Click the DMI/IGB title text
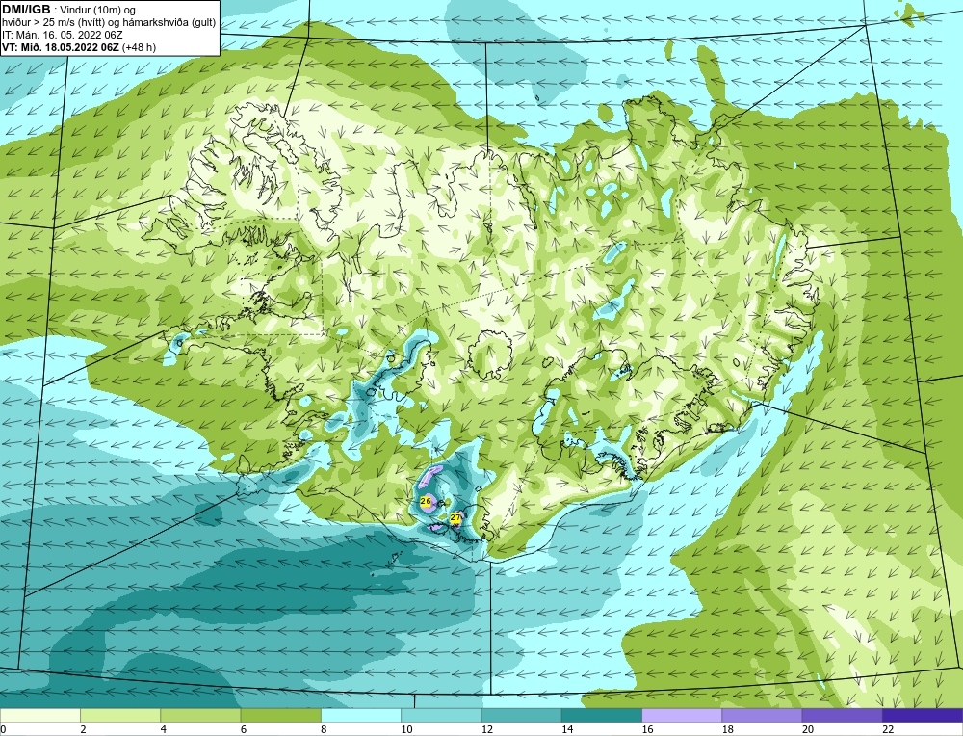This screenshot has width=963, height=736. click(x=26, y=10)
